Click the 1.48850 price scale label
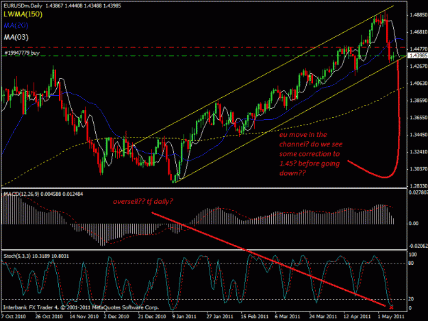 [x=418, y=15]
